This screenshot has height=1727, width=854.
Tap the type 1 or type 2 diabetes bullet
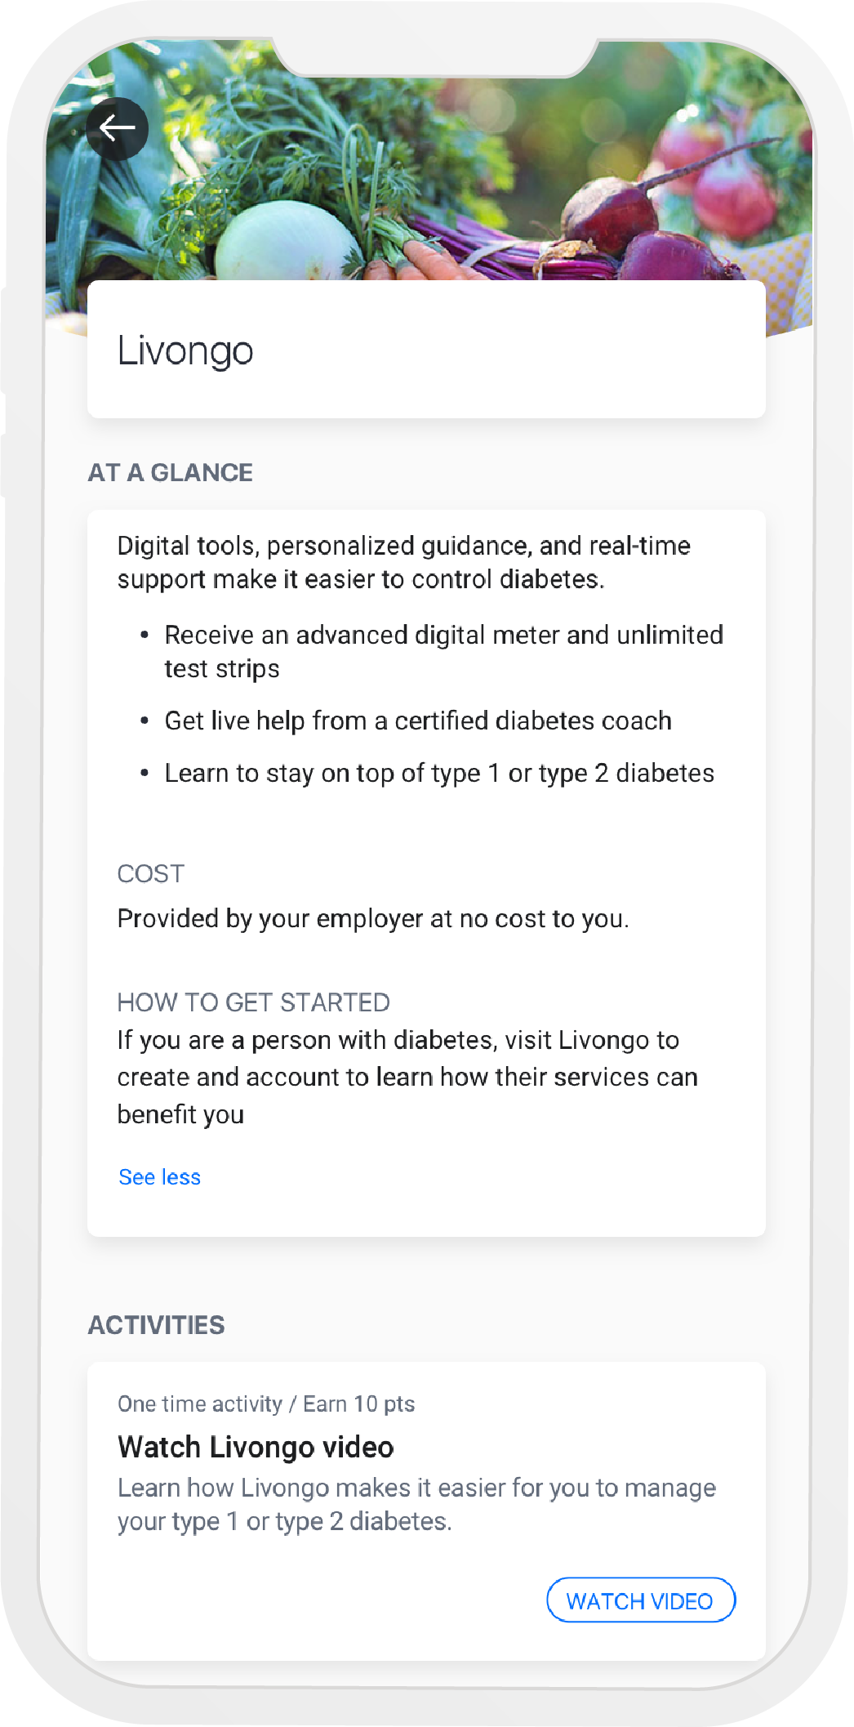[x=439, y=773]
